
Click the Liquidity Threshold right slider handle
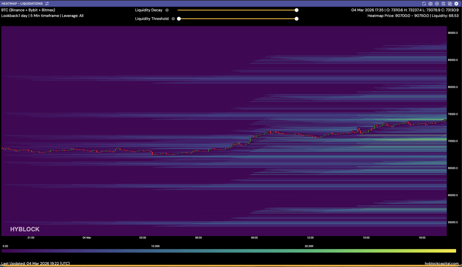(296, 18)
